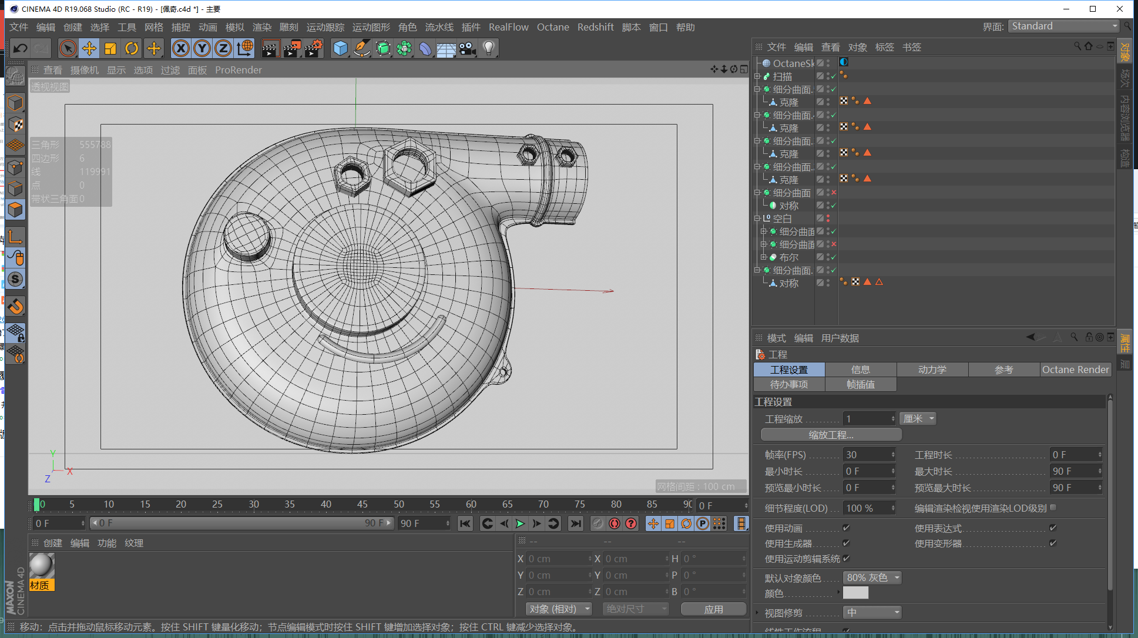Open the deformer objects icon
Viewport: 1138px width, 638px height.
click(x=425, y=48)
